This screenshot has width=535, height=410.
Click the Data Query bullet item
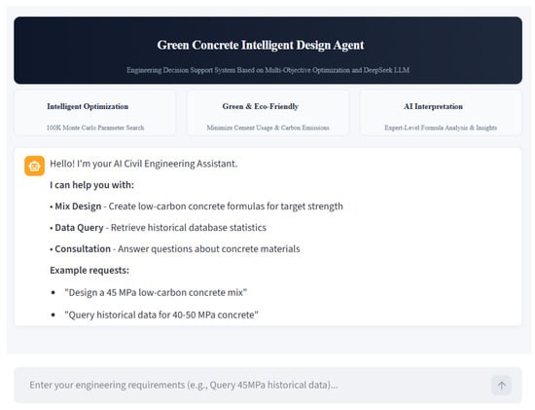(158, 228)
